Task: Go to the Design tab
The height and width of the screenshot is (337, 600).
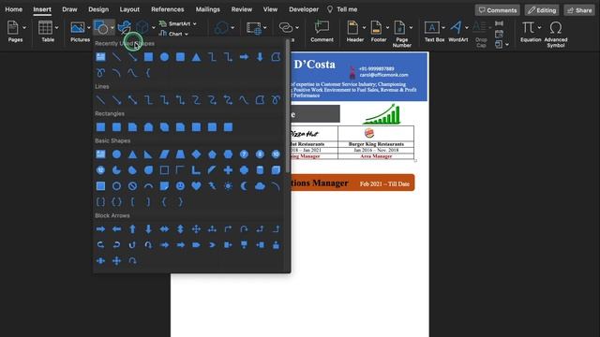Action: (98, 9)
